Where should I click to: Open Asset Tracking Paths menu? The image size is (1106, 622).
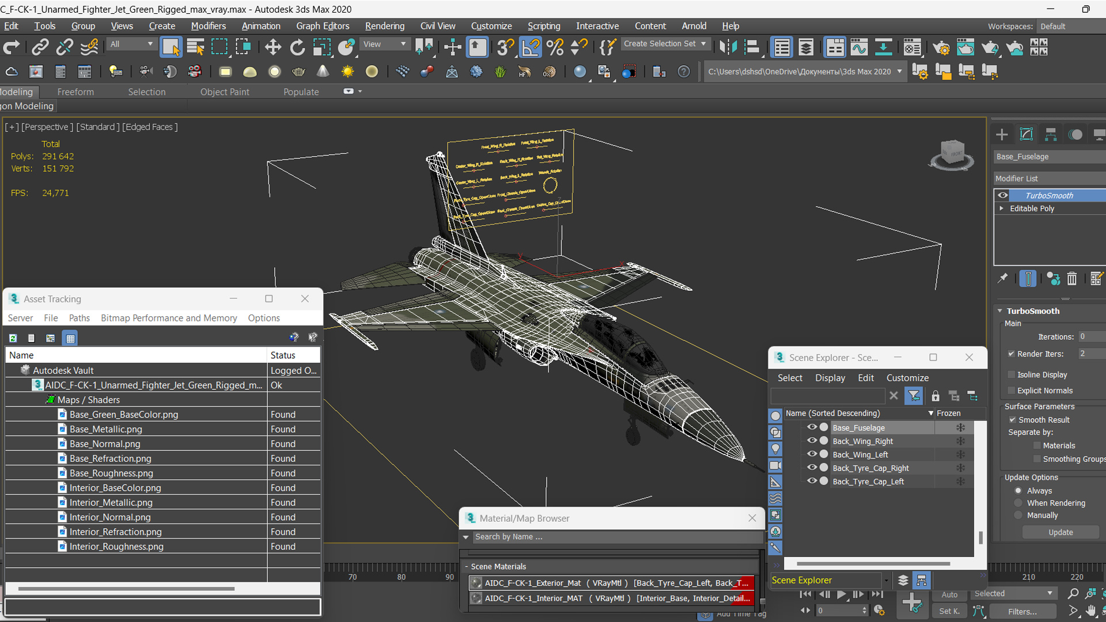(x=79, y=318)
